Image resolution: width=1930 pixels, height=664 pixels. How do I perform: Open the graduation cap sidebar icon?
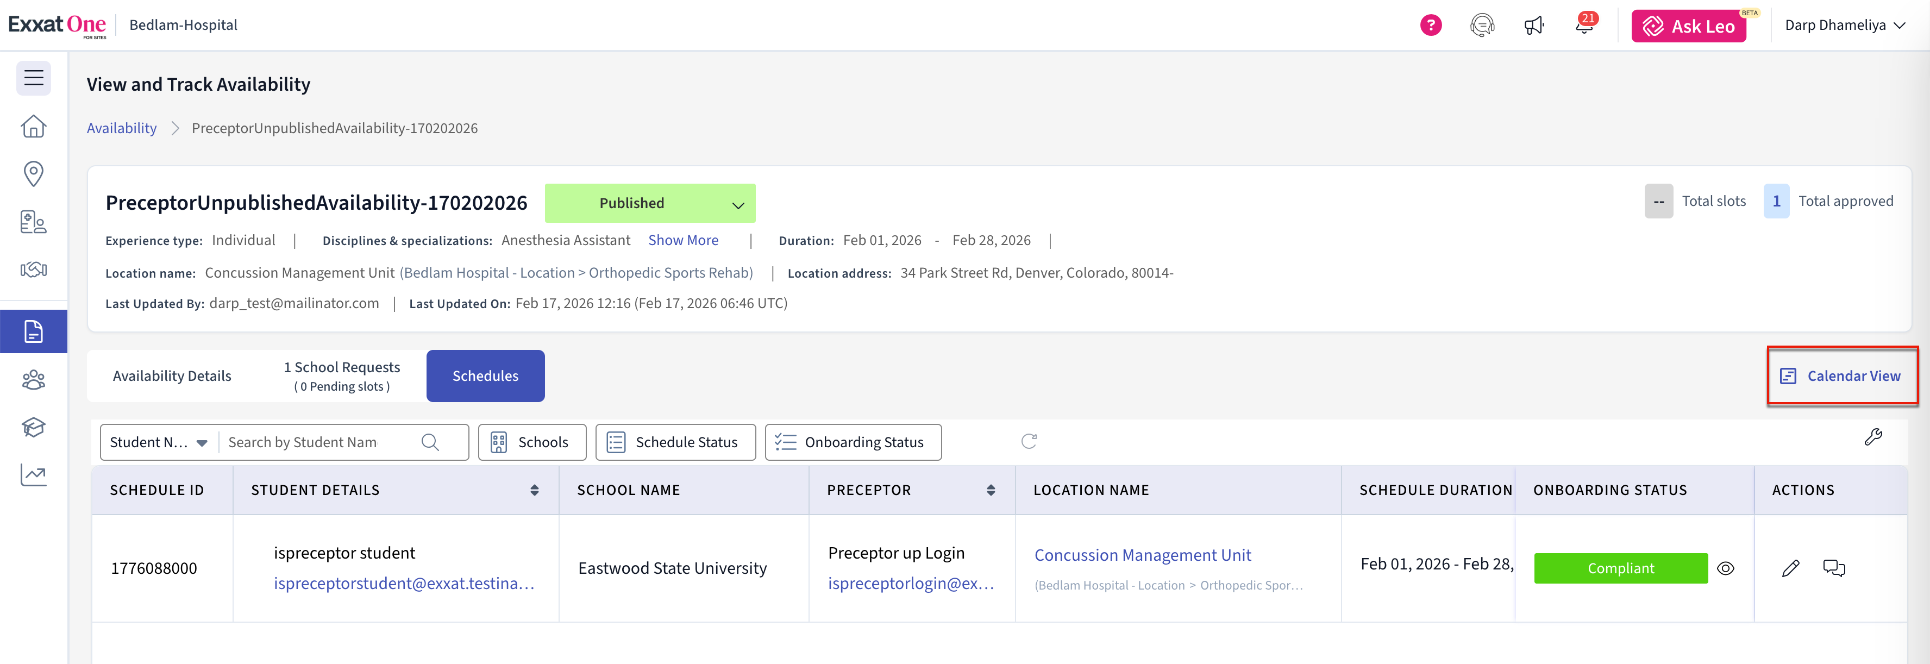pyautogui.click(x=34, y=427)
